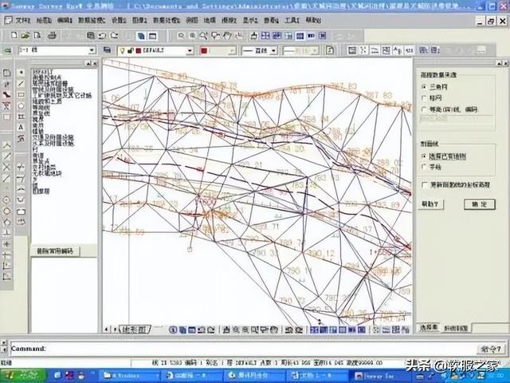The image size is (510, 383).
Task: Open the 绘图 menu
Action: tap(44, 21)
